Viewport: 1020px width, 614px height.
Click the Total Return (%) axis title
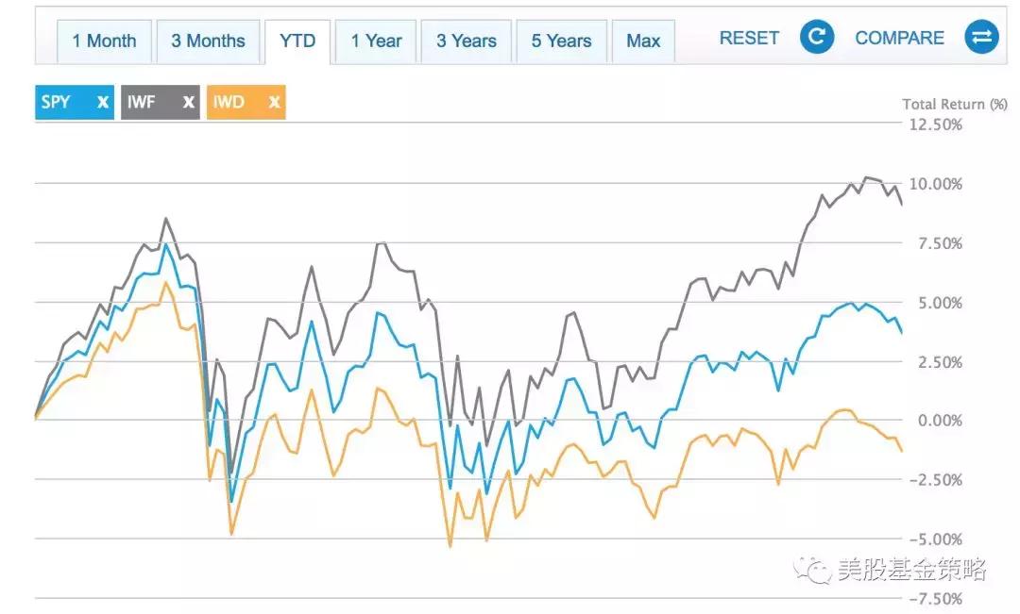(x=954, y=105)
